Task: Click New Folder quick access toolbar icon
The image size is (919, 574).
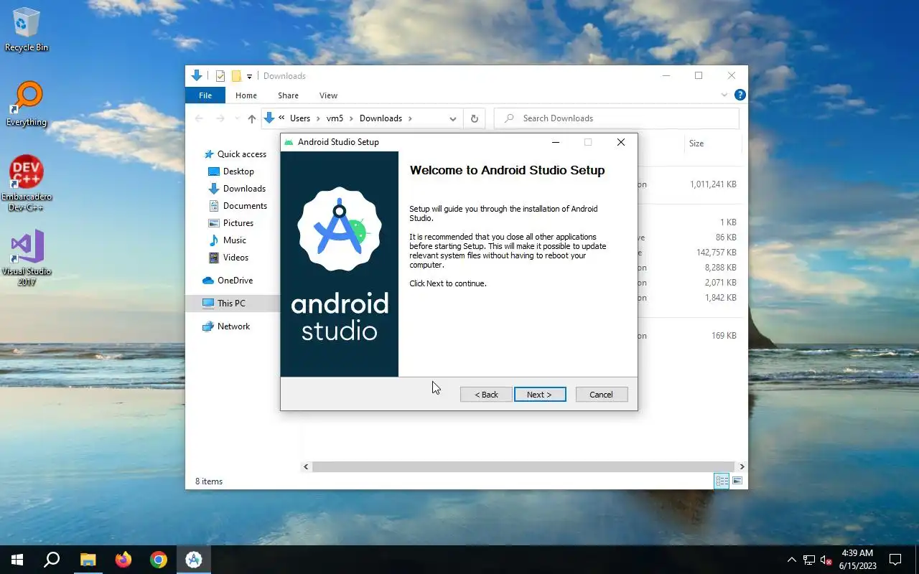Action: [x=235, y=76]
